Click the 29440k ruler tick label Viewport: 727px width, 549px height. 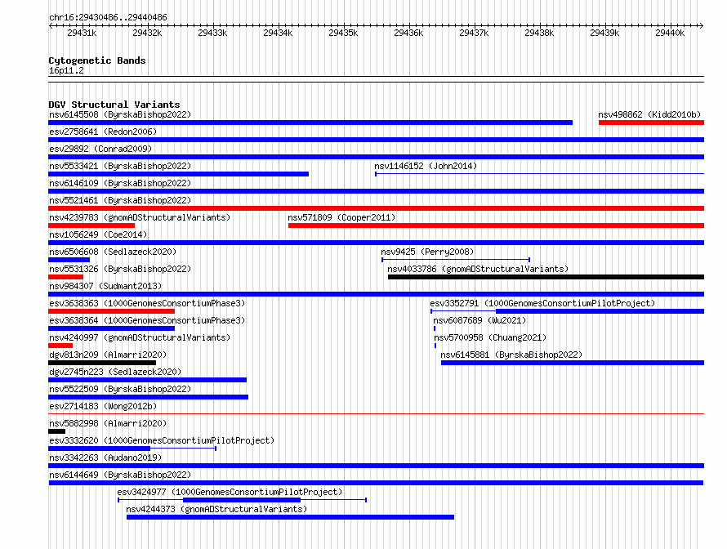pyautogui.click(x=670, y=33)
